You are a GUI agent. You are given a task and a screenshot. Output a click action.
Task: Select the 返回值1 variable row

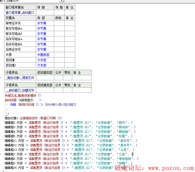pos(20,65)
